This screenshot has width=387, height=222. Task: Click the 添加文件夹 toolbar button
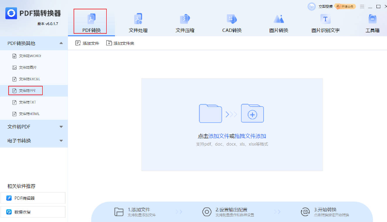coord(120,44)
